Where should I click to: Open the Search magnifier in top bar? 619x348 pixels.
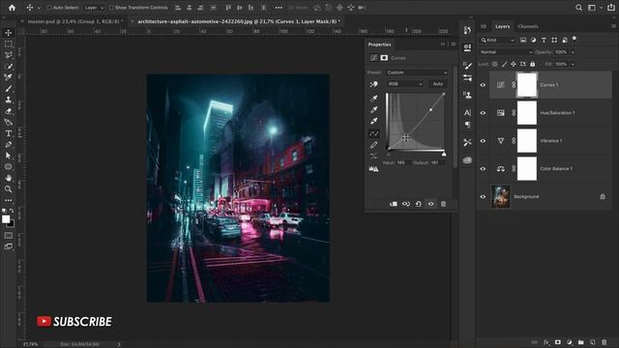click(x=578, y=8)
